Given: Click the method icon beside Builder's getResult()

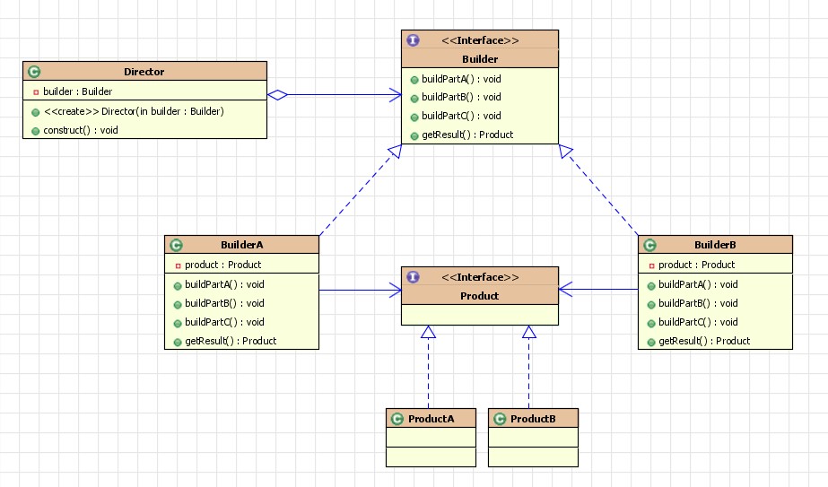Looking at the screenshot, I should pyautogui.click(x=414, y=135).
